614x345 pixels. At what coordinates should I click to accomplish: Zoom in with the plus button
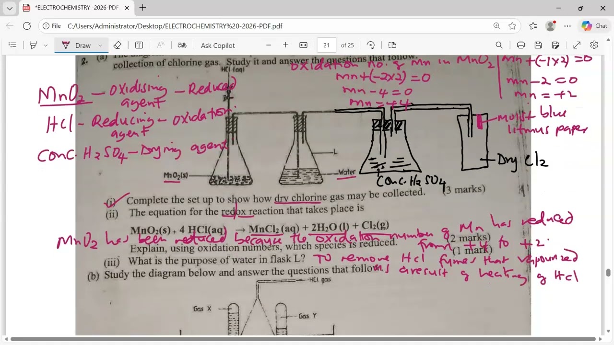pyautogui.click(x=285, y=45)
